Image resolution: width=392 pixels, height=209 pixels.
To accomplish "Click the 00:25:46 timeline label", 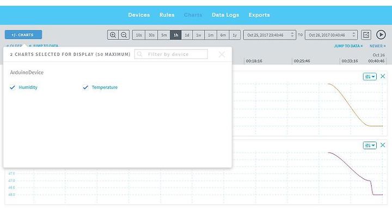I will 302,61.
